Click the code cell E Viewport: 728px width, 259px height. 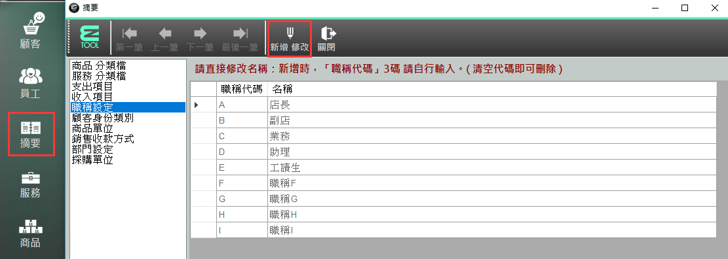click(242, 167)
